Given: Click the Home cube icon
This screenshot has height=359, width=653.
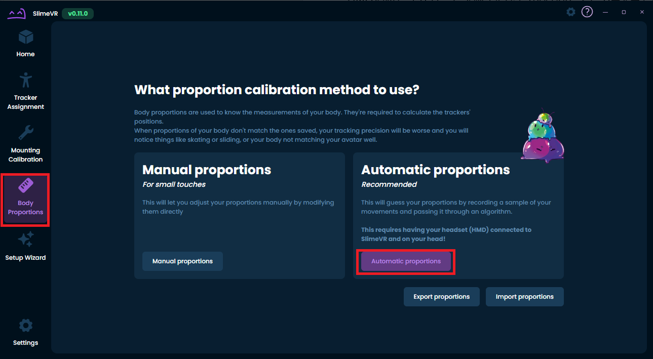Looking at the screenshot, I should pos(25,37).
